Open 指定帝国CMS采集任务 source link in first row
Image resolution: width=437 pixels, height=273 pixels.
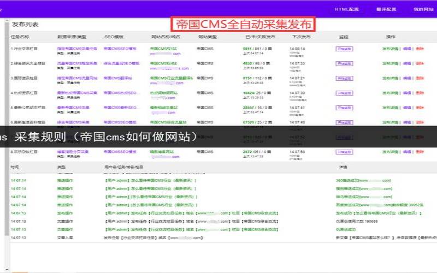76,49
